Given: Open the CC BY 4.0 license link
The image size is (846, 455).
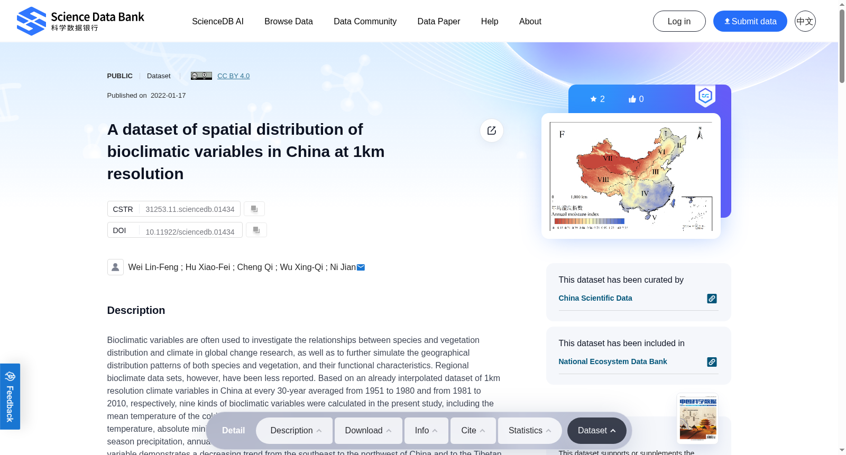Looking at the screenshot, I should click(234, 76).
